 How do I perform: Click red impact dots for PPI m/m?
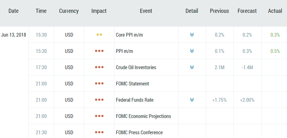pos(99,51)
